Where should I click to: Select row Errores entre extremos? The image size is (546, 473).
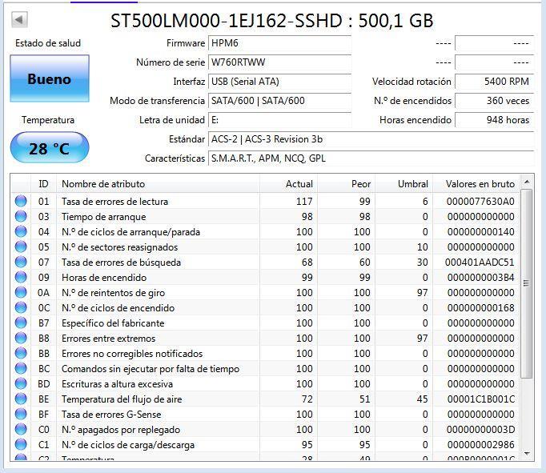click(x=265, y=338)
